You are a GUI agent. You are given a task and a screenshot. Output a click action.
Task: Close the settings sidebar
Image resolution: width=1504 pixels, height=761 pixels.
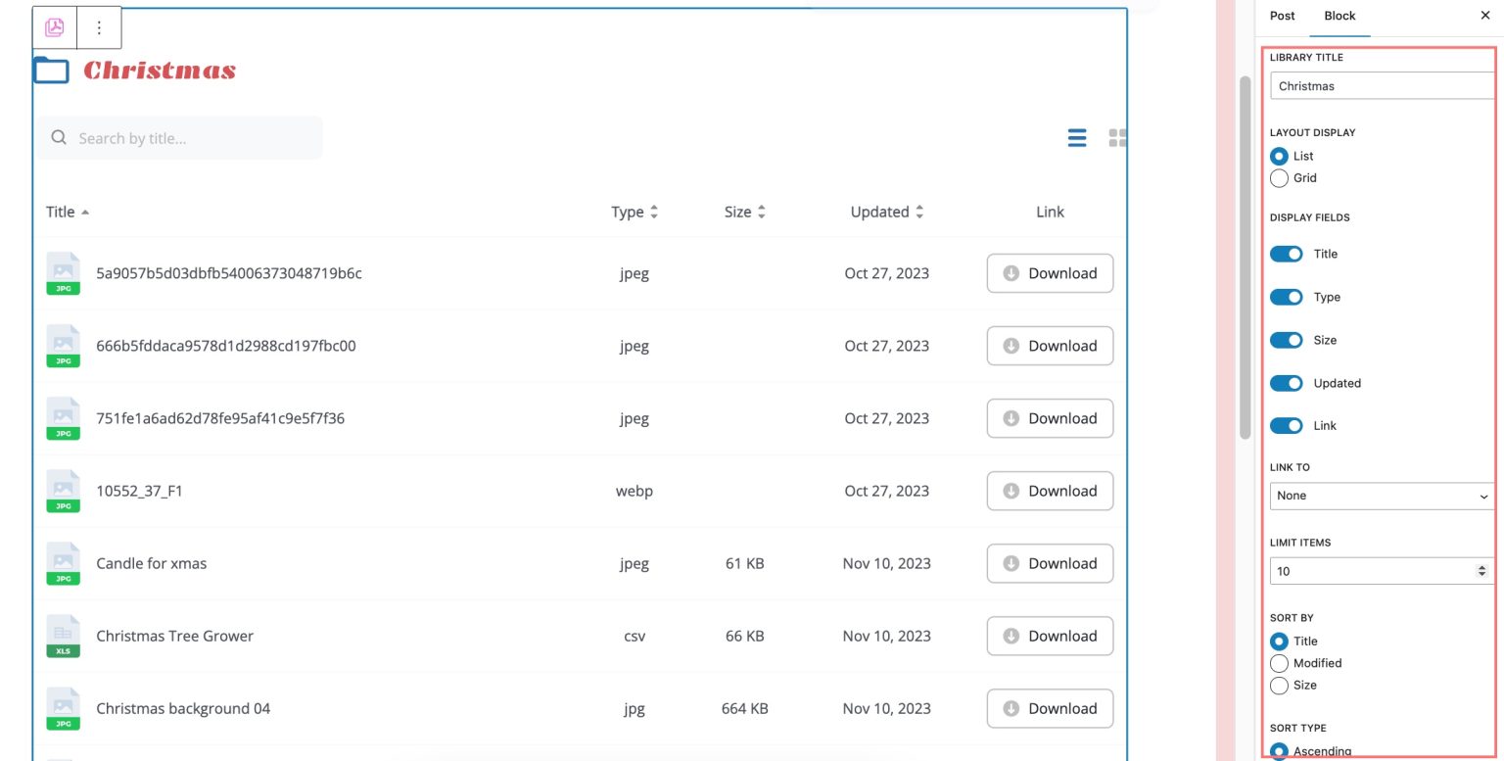coord(1485,16)
